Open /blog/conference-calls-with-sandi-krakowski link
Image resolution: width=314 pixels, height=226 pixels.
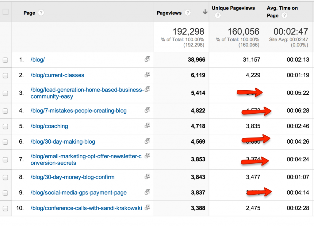pos(86,208)
